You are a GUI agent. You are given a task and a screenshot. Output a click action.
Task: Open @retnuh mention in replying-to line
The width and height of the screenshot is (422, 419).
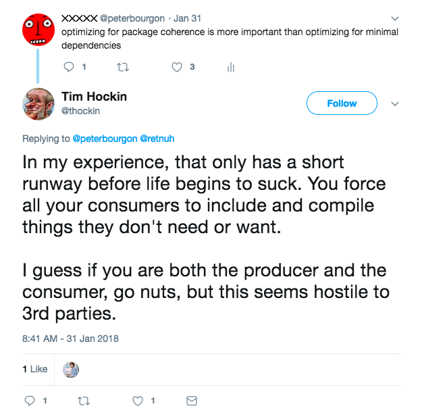click(157, 139)
